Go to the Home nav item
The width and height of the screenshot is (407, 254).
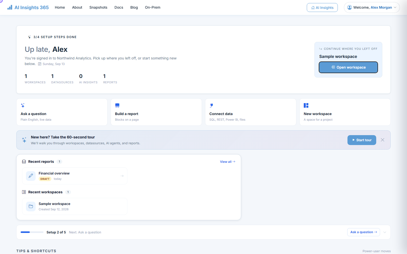coord(60,7)
